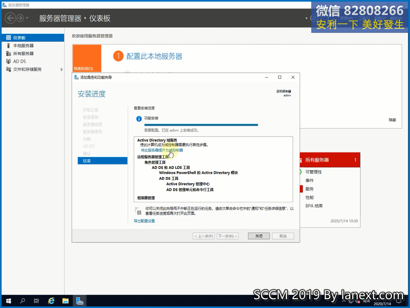Click the Server Manager taskbar icon
410x308 pixels.
[x=80, y=301]
